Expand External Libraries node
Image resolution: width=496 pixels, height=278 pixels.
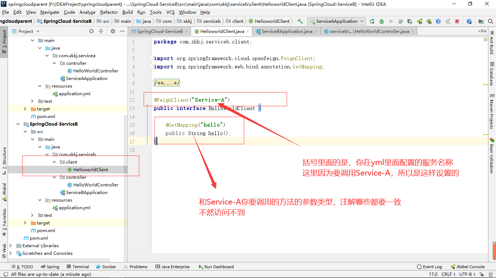click(11, 246)
